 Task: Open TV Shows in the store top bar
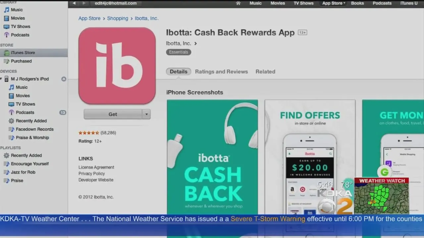pos(303,3)
